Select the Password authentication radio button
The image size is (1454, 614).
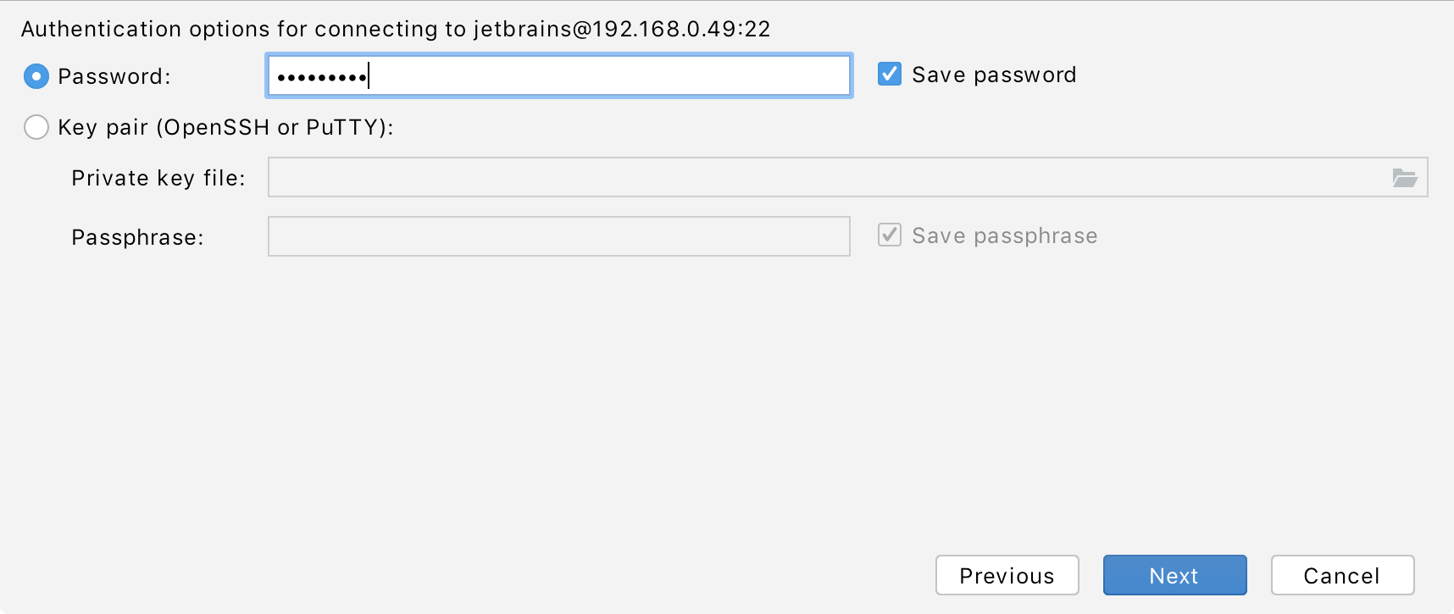click(x=36, y=76)
